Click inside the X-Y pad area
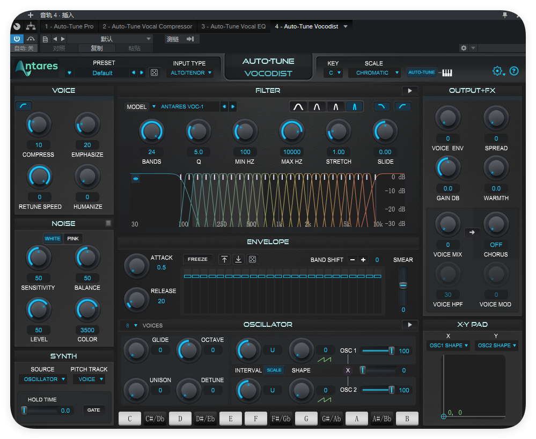536x439 pixels. click(474, 386)
